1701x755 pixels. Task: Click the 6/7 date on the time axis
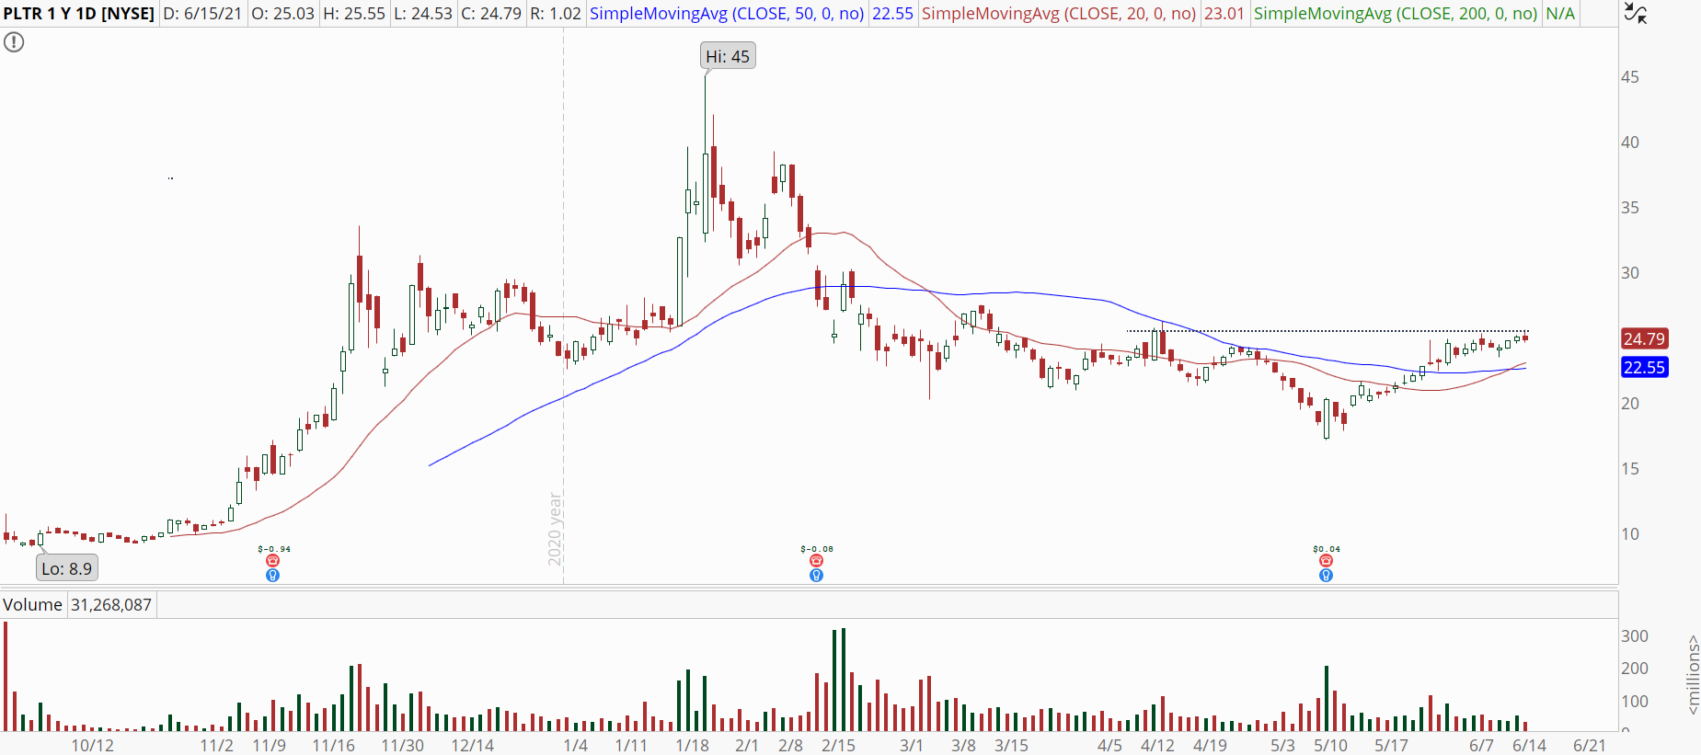tap(1481, 745)
